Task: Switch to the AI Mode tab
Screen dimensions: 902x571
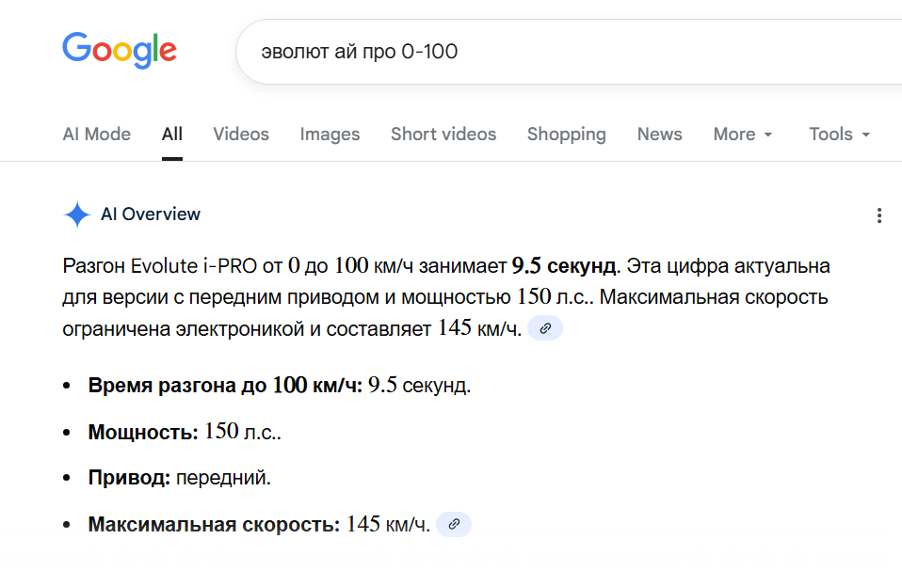Action: point(96,134)
